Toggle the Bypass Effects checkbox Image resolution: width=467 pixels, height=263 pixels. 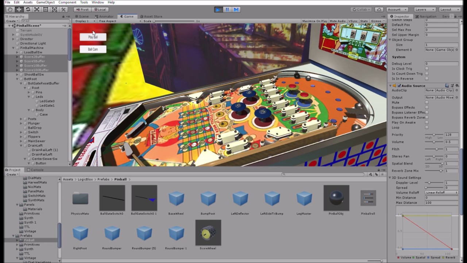(427, 107)
